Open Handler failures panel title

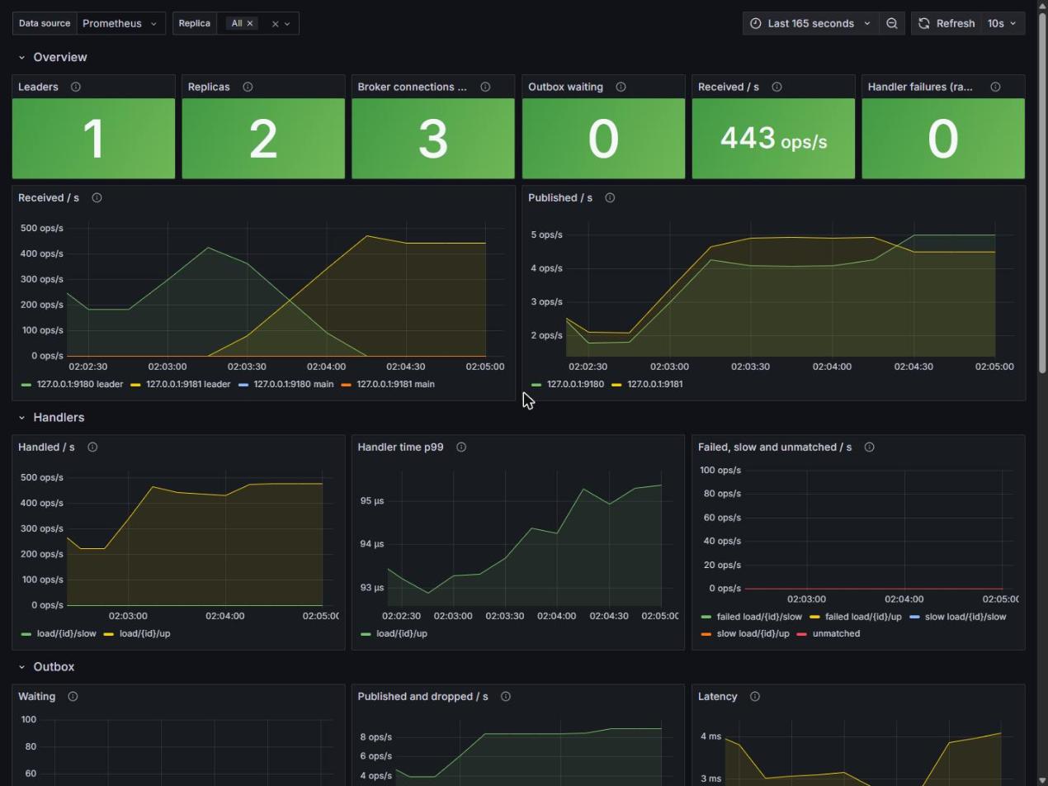(920, 87)
